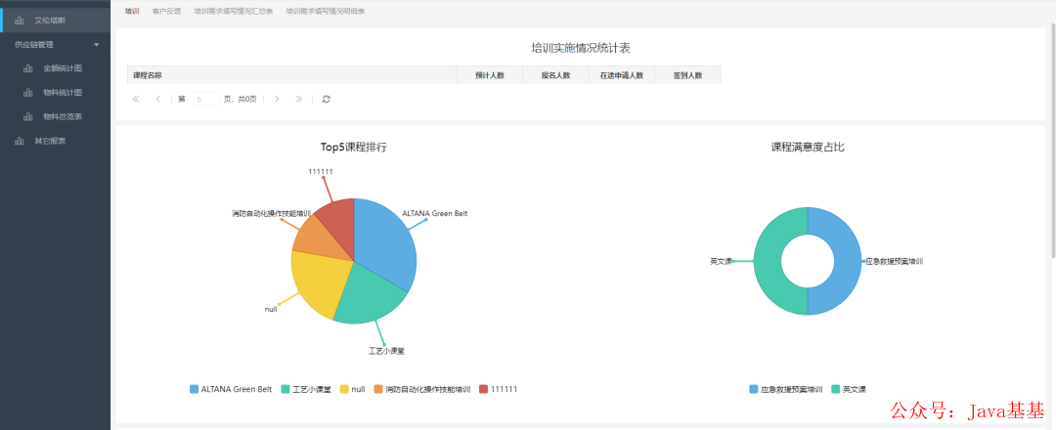Click the red 111111 legend swatch
Screen dimensions: 1056x430
484,389
